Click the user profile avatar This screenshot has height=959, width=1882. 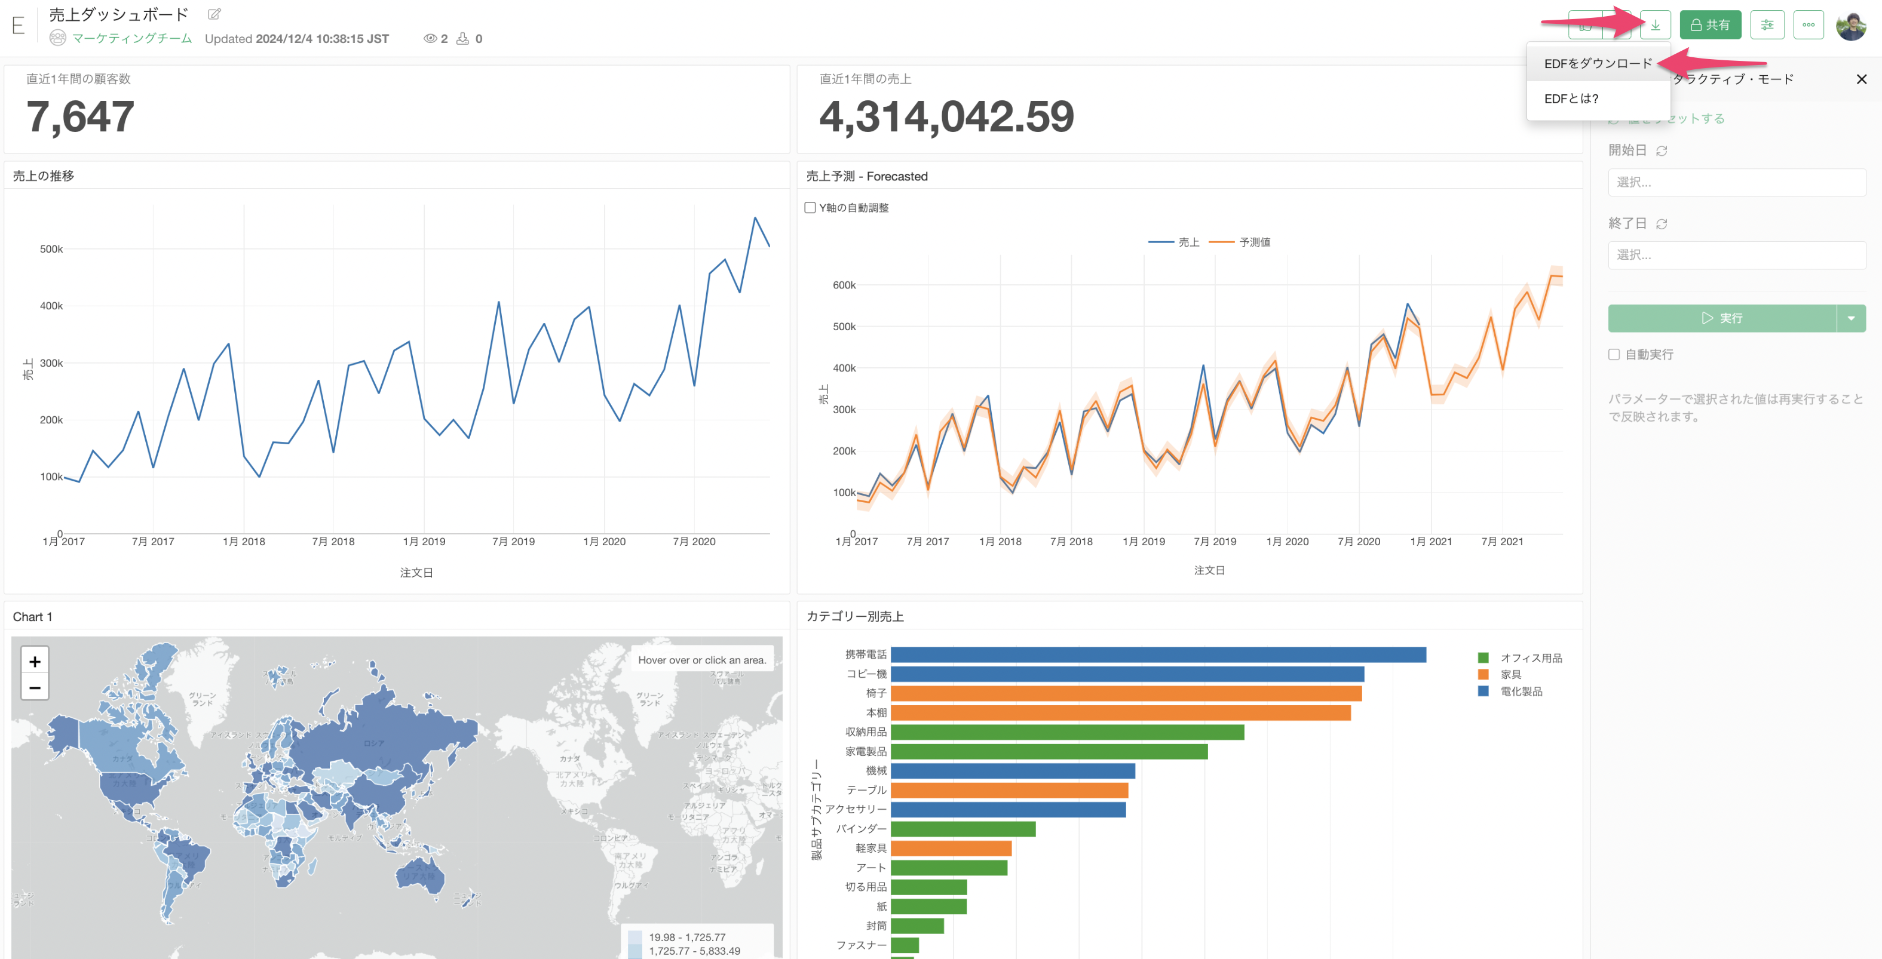point(1850,26)
